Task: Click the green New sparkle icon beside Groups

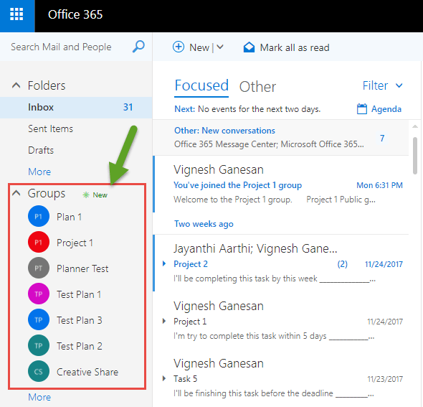Action: (86, 195)
